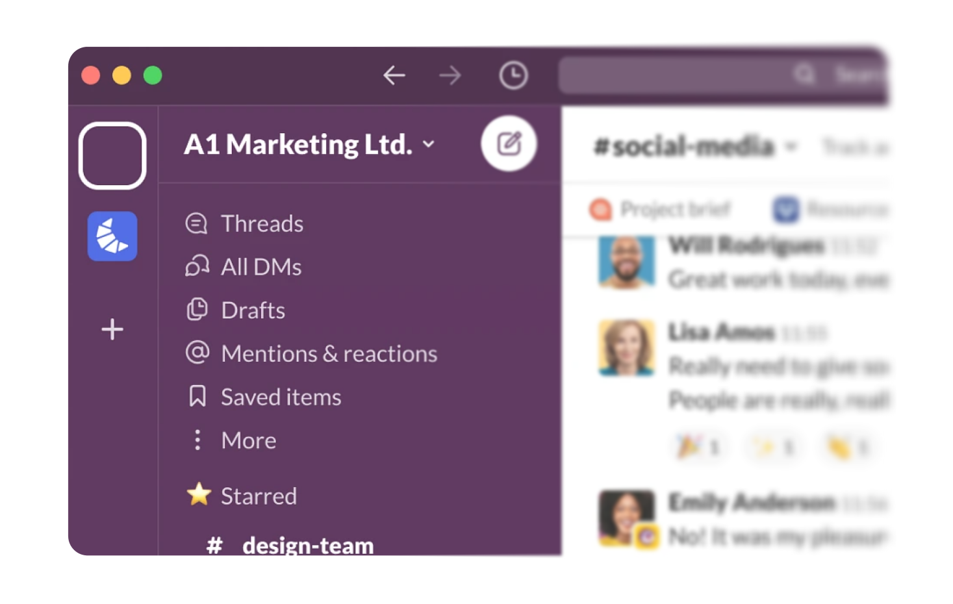Screen dimensions: 953x604
Task: Click the compose new message pencil icon
Action: (509, 144)
